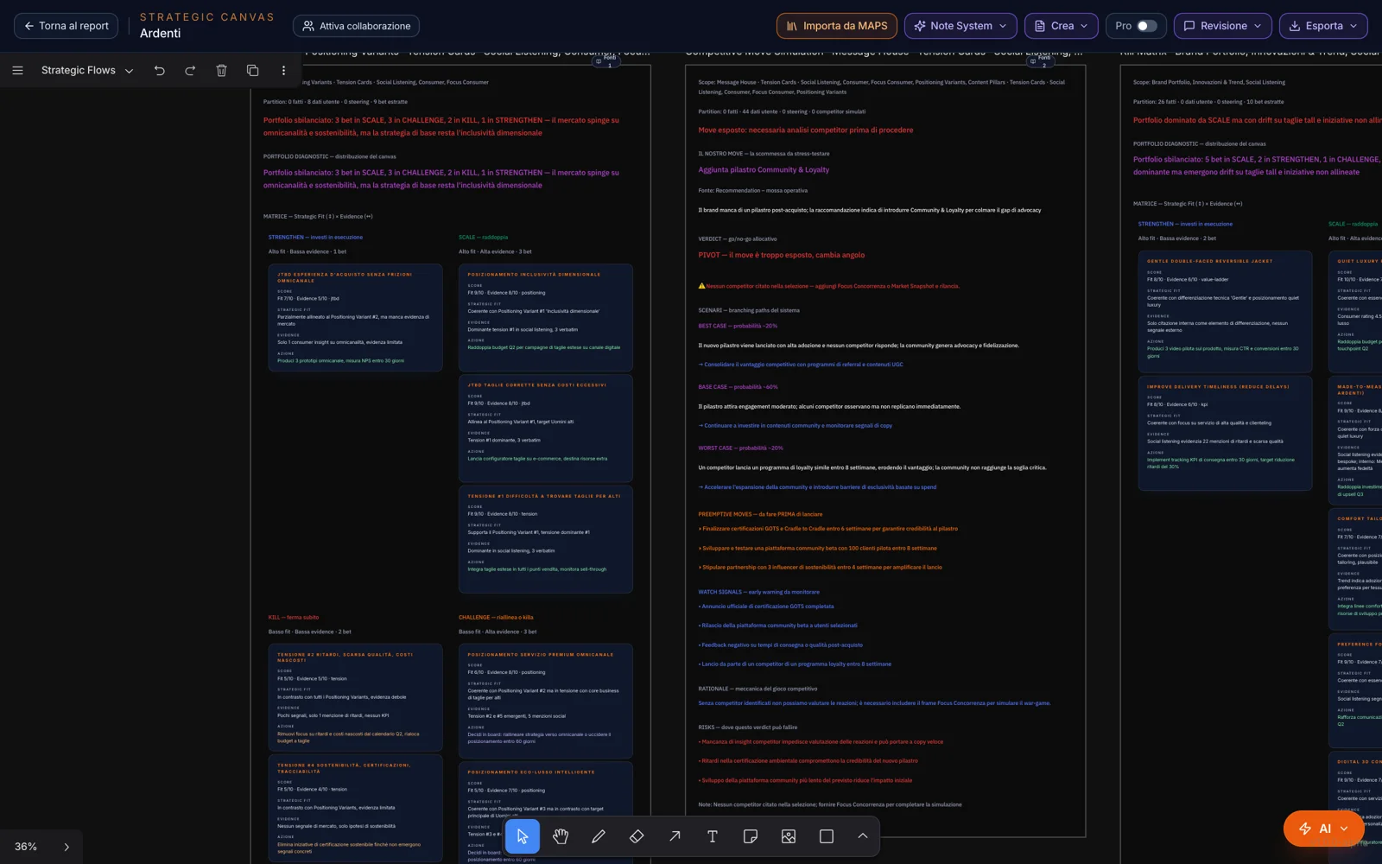This screenshot has width=1382, height=864.
Task: Expand the bottom toolbar chevron
Action: tap(862, 836)
